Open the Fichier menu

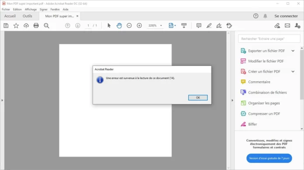[x=6, y=9]
